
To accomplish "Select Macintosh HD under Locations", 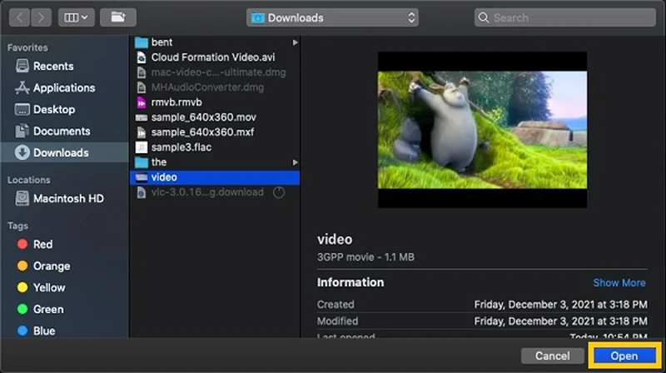I will click(65, 198).
